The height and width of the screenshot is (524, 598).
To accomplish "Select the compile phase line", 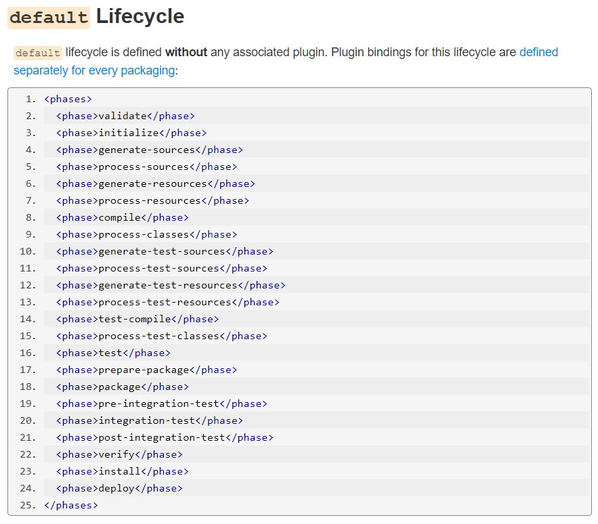I will coord(316,217).
